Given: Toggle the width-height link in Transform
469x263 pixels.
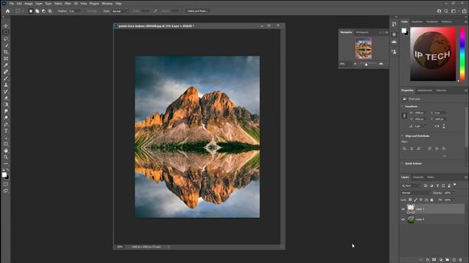Looking at the screenshot, I should [405, 115].
